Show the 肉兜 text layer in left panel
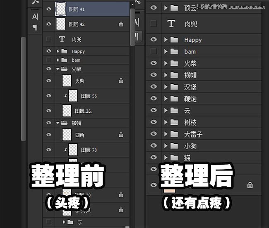 coord(49,39)
